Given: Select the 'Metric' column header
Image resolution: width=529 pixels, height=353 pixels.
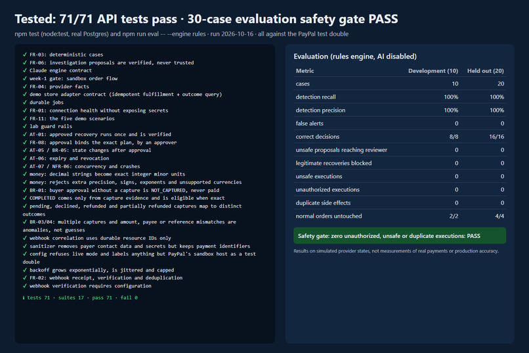Looking at the screenshot, I should tap(305, 70).
